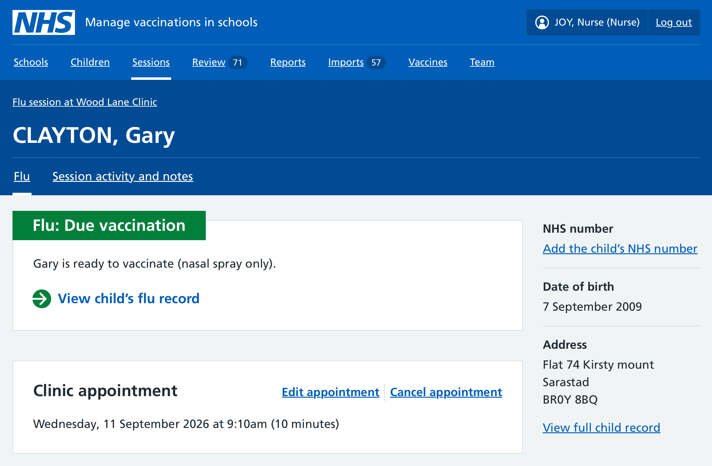Viewport: 712px width, 466px height.
Task: Add the child's NHS number
Action: [x=620, y=249]
